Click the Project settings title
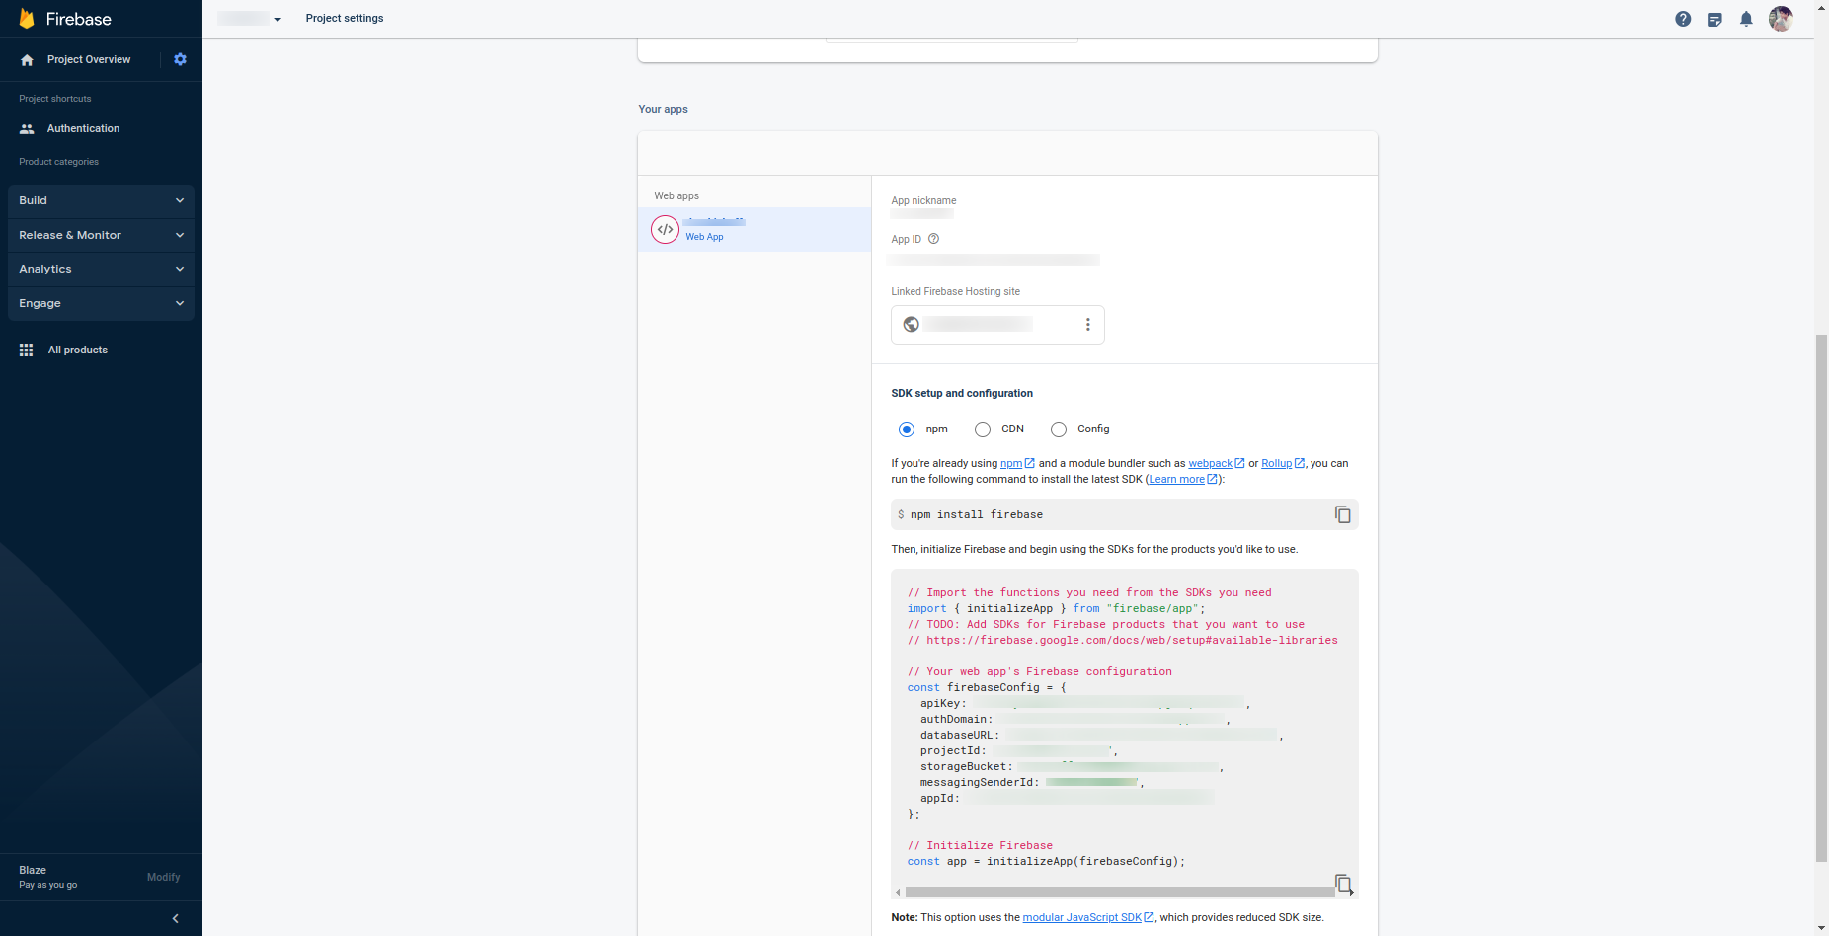The width and height of the screenshot is (1829, 936). point(345,19)
